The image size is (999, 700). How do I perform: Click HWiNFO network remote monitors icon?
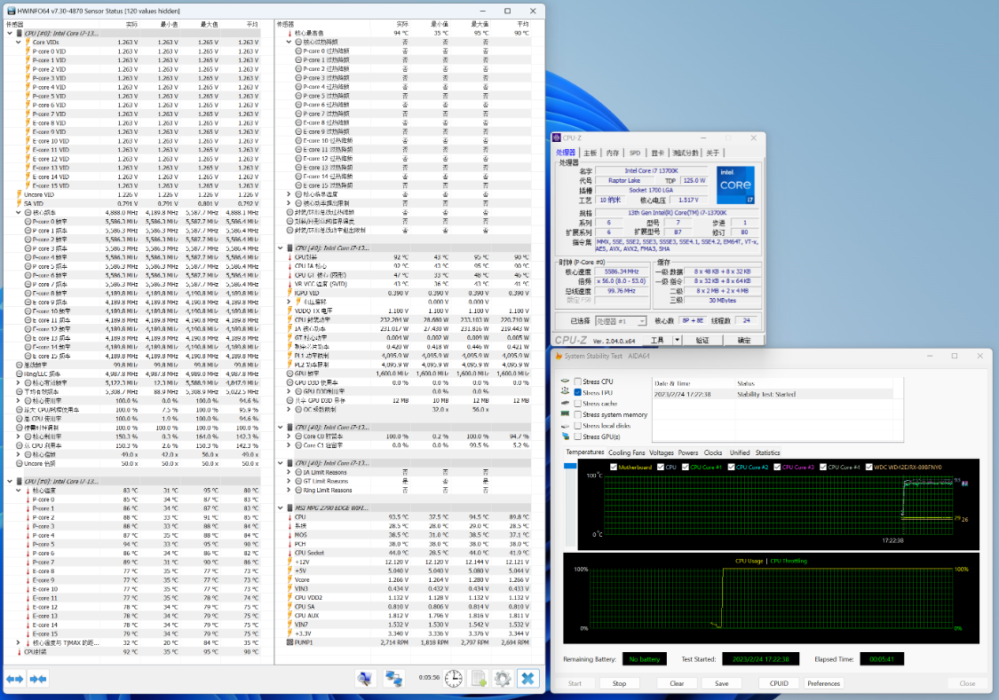[x=393, y=679]
